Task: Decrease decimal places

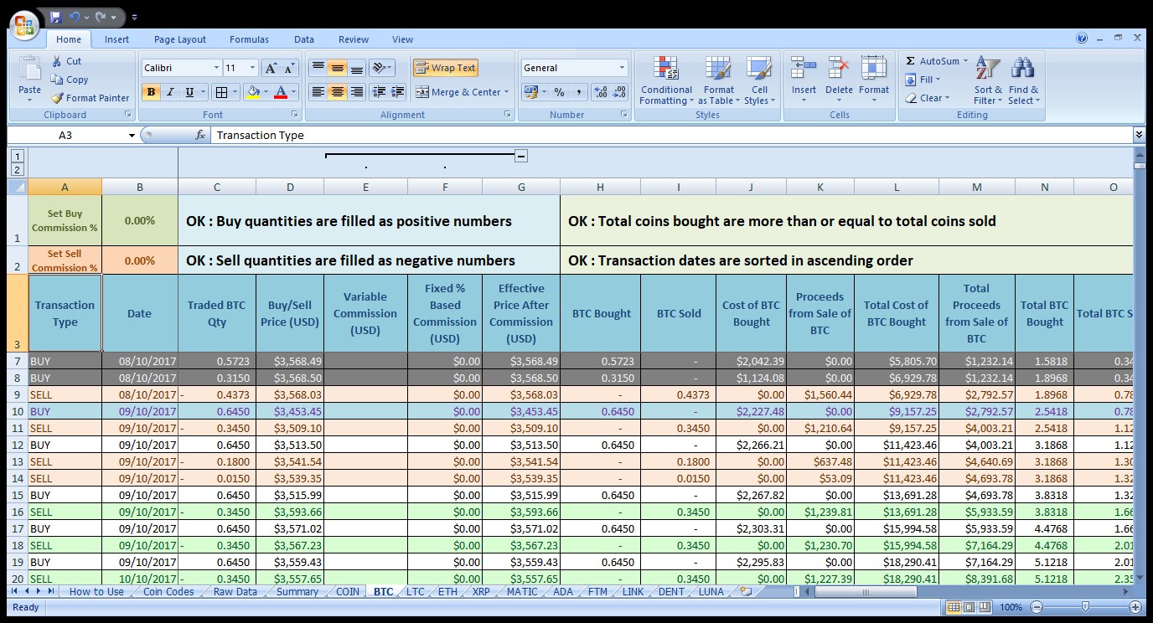Action: click(x=620, y=92)
